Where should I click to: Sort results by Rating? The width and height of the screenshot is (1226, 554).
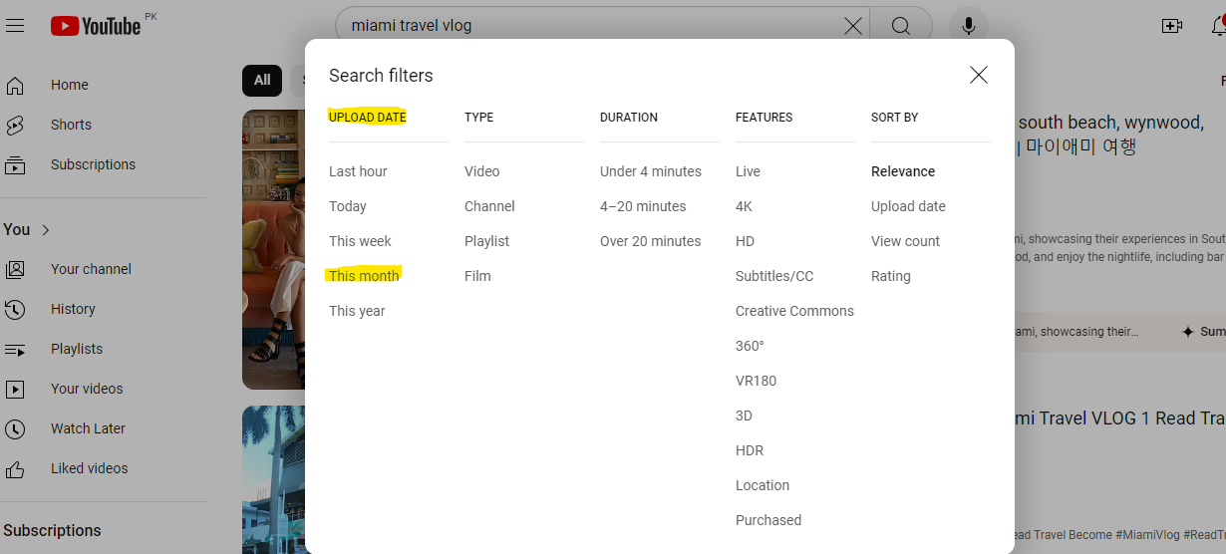click(891, 276)
